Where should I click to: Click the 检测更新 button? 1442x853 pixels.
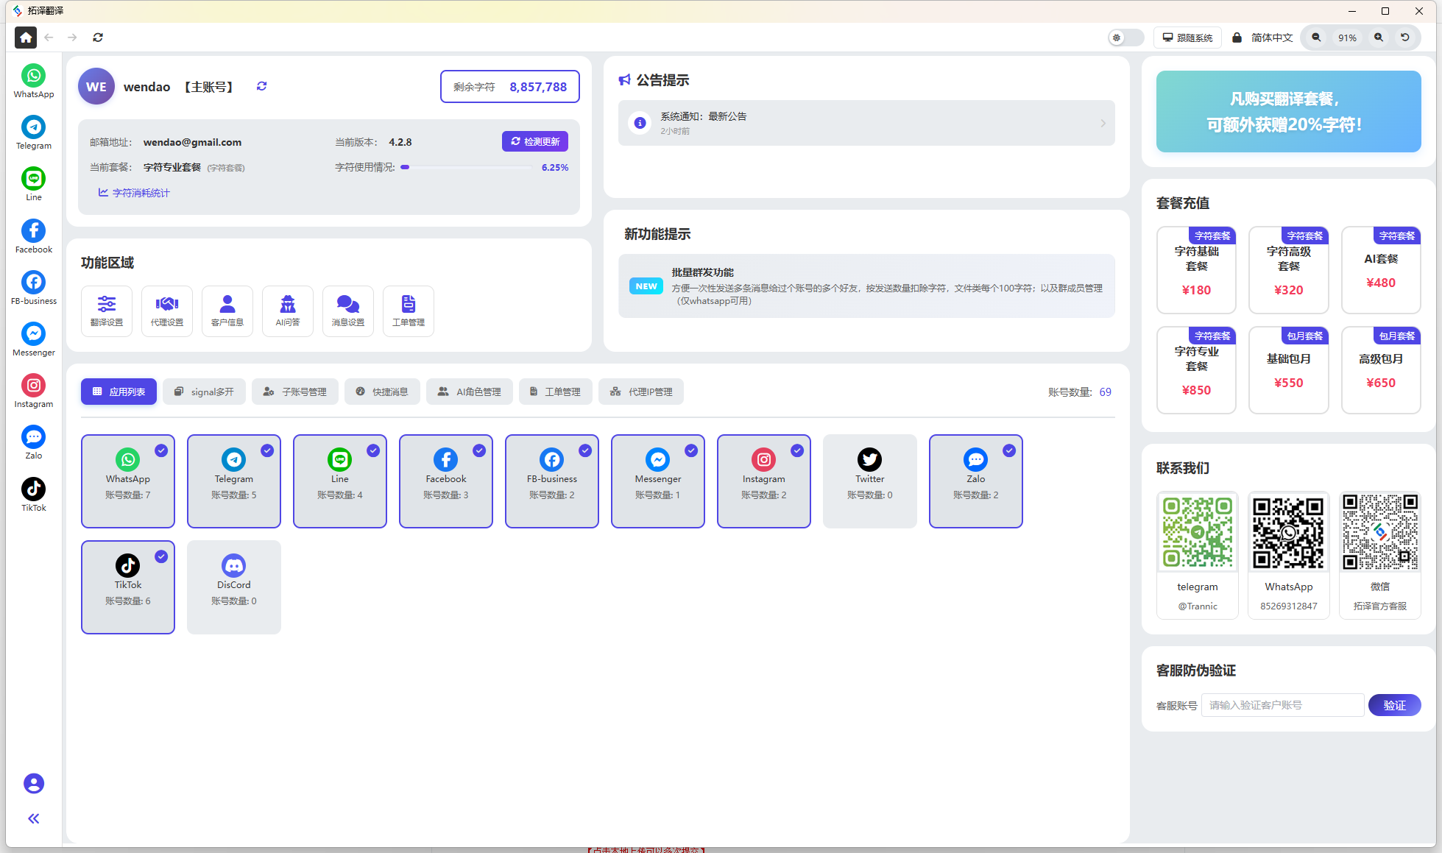[535, 141]
